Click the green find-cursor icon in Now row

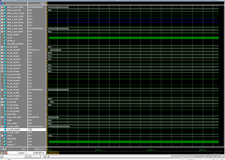click(x=5, y=149)
